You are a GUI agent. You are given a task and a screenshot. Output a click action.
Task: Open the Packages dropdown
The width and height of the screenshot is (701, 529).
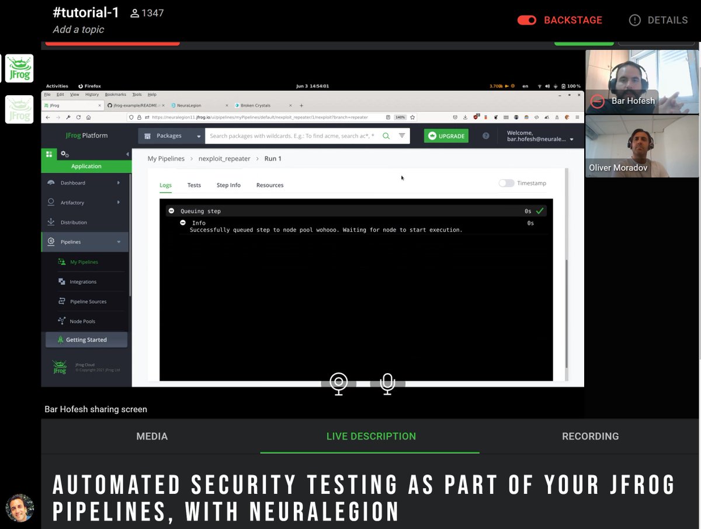[172, 136]
